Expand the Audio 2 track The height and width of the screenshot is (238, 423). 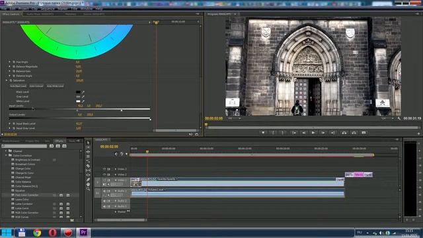click(116, 201)
